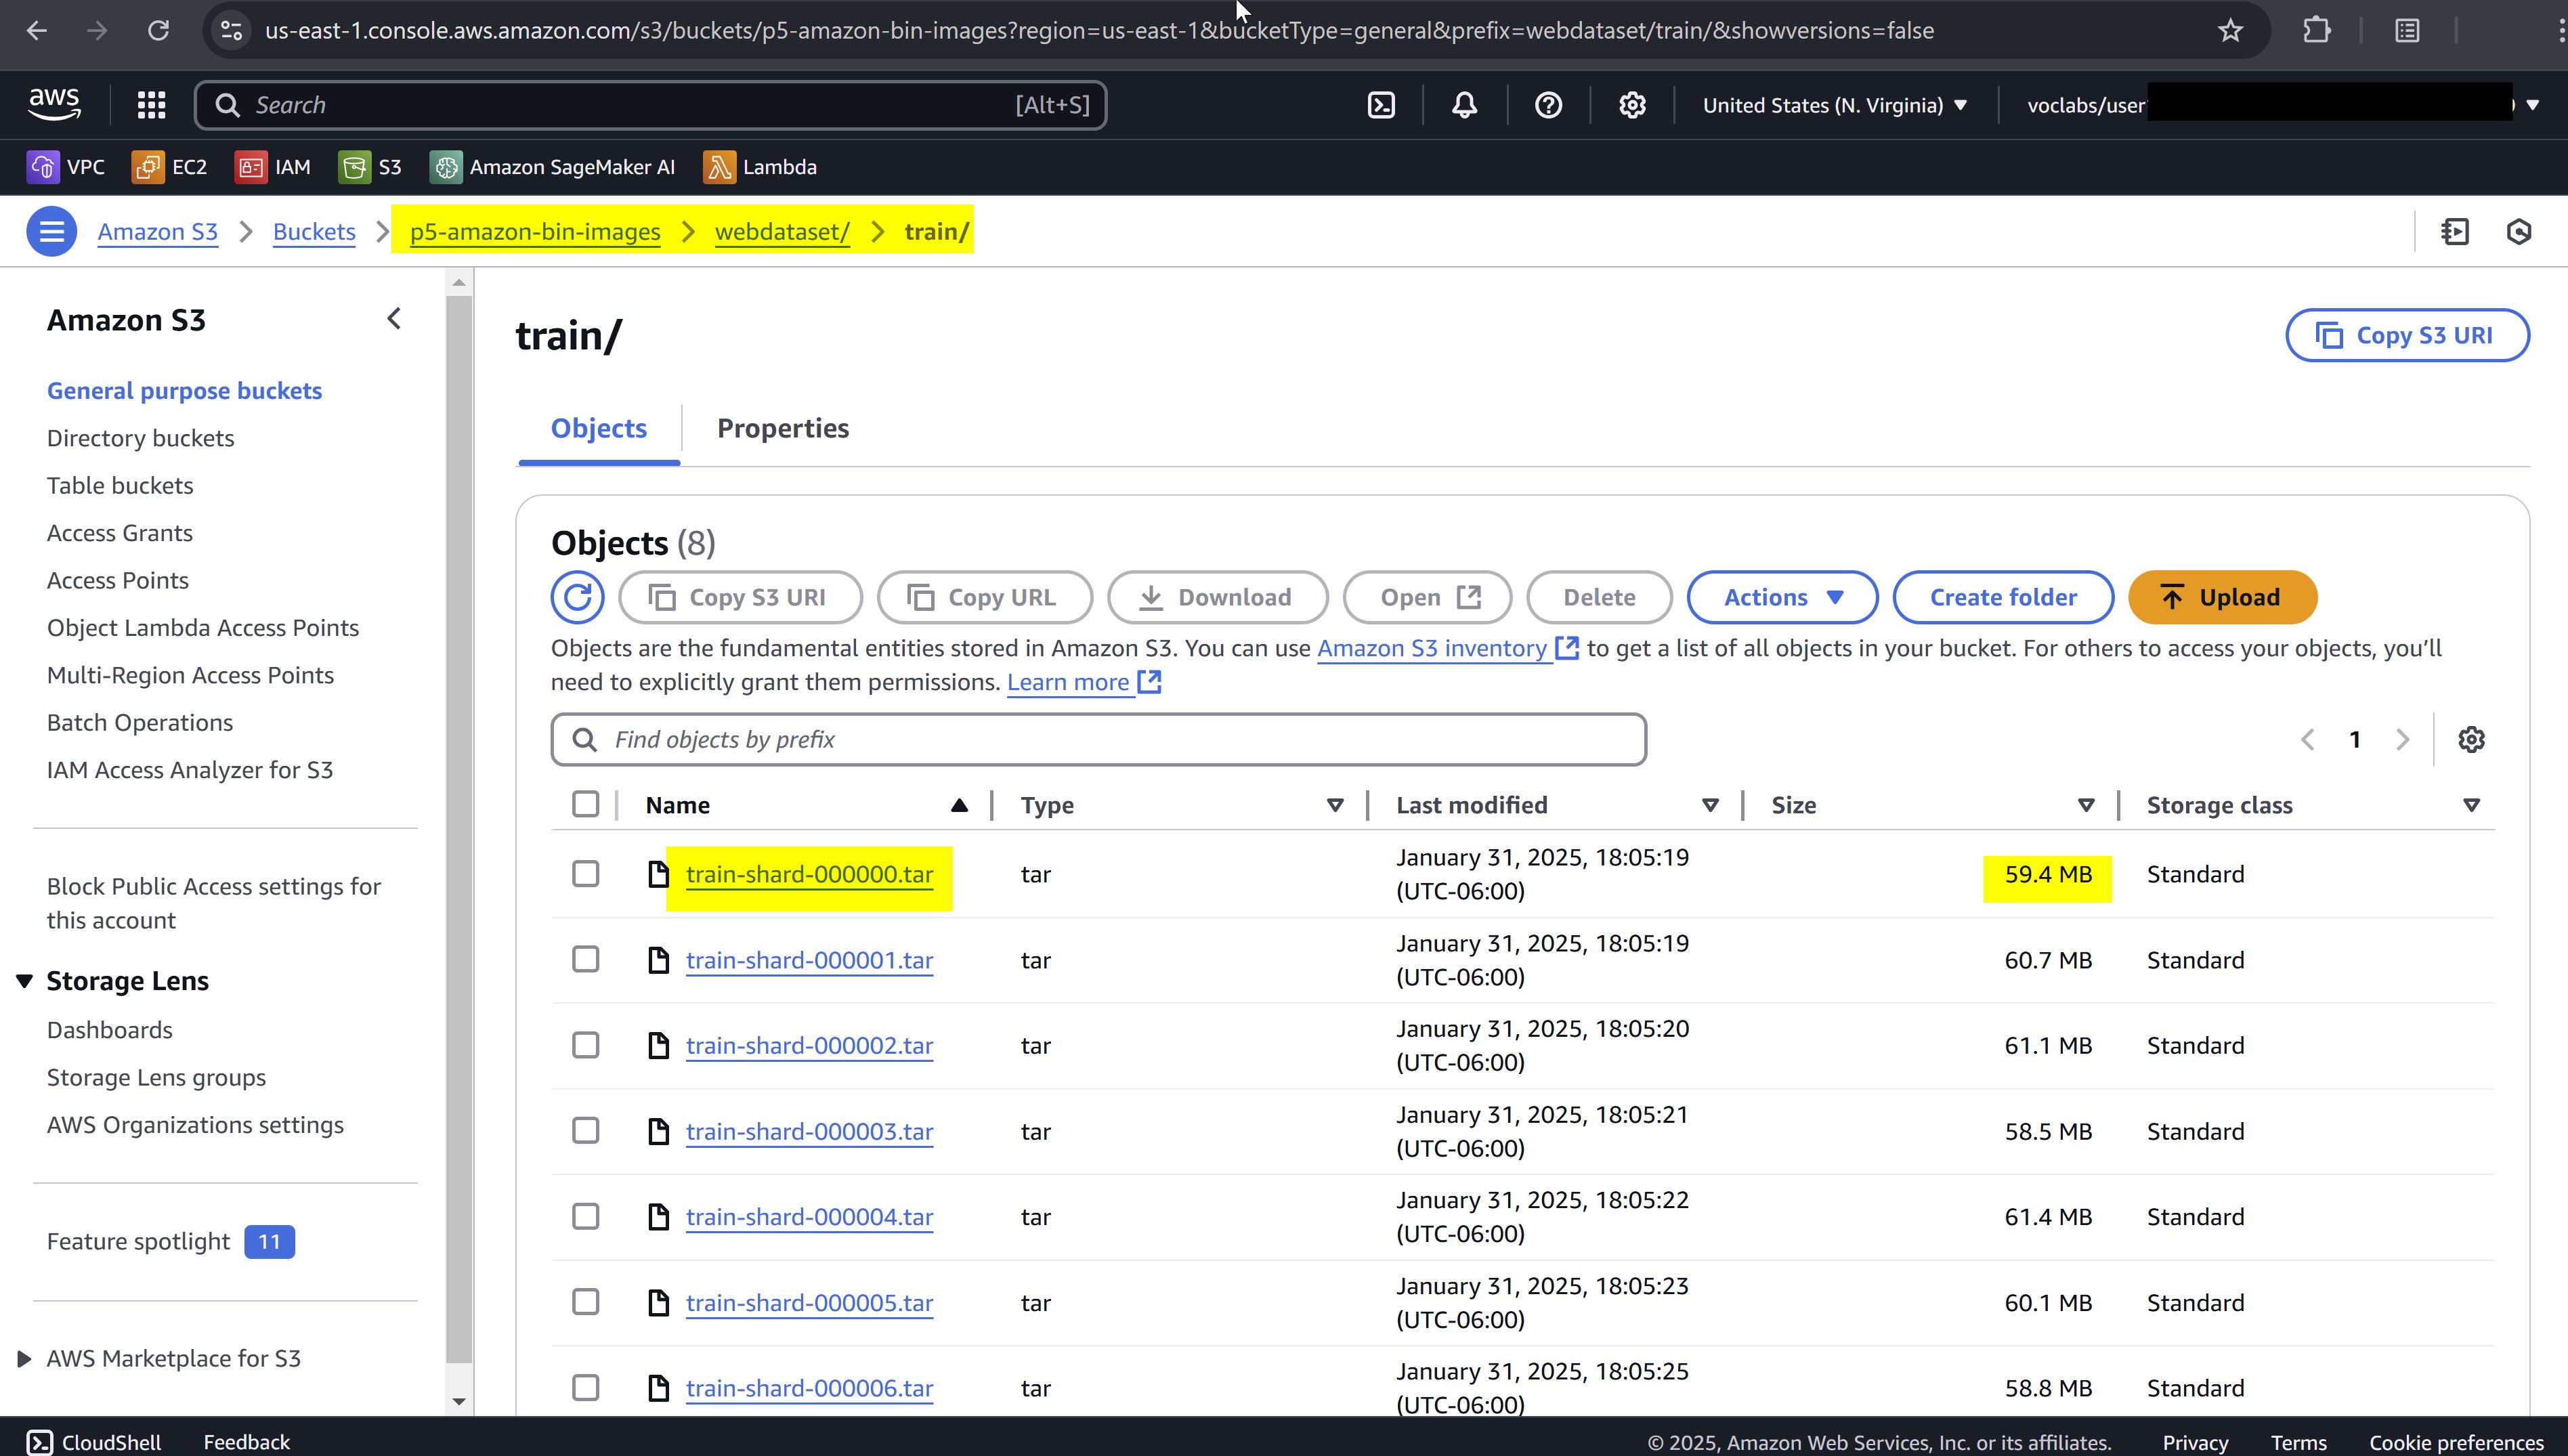Image resolution: width=2568 pixels, height=1456 pixels.
Task: Open the Actions dropdown menu
Action: tap(1782, 597)
